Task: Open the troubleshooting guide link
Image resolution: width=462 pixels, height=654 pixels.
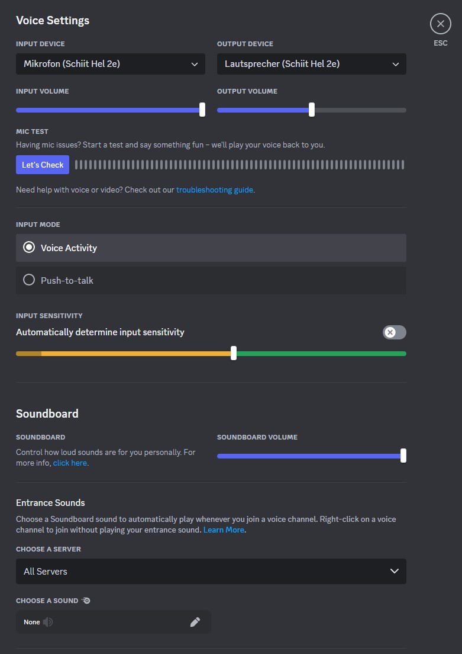Action: [215, 190]
